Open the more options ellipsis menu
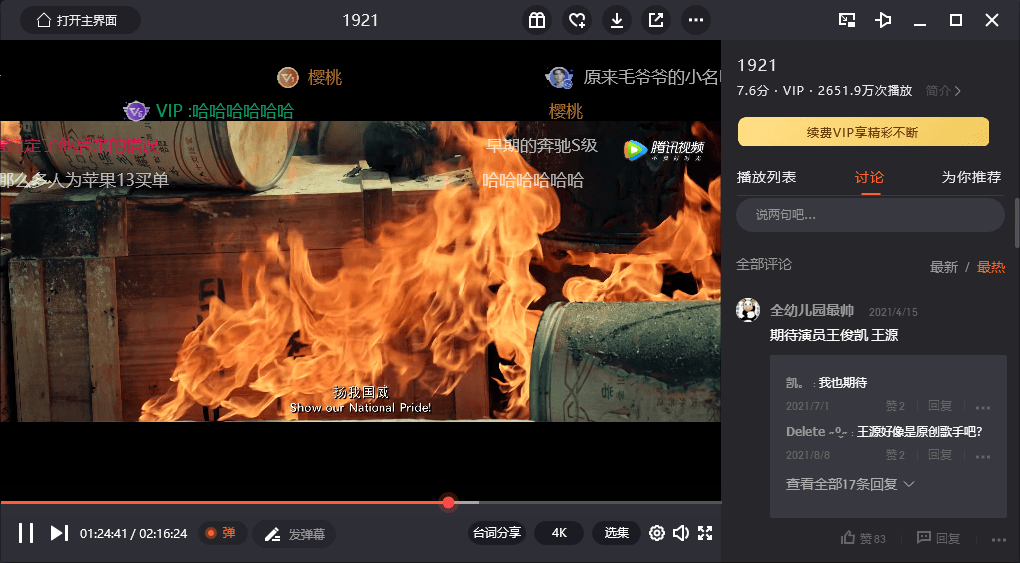This screenshot has height=563, width=1020. coord(696,20)
